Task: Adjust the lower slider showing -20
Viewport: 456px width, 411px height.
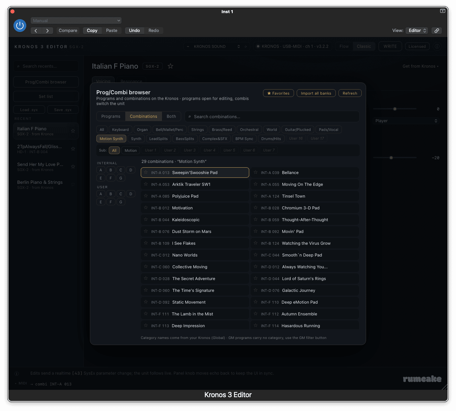Action: (x=395, y=158)
